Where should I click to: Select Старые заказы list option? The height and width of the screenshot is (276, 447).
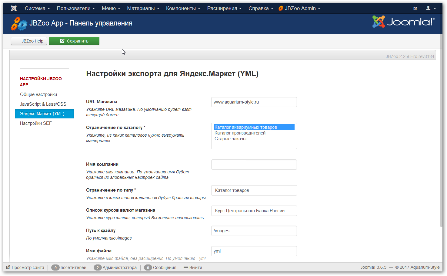230,139
